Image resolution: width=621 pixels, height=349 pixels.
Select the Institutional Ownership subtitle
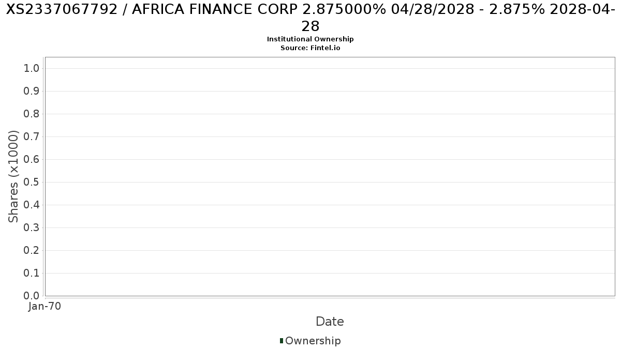click(310, 39)
